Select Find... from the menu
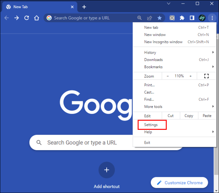This screenshot has height=193, width=219. tap(175, 99)
